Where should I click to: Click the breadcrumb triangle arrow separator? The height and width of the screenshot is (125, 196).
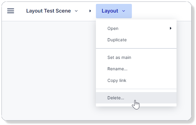tap(90, 11)
